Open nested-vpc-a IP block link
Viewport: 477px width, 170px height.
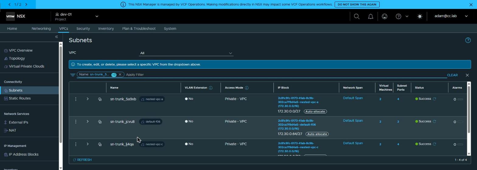pyautogui.click(x=298, y=102)
